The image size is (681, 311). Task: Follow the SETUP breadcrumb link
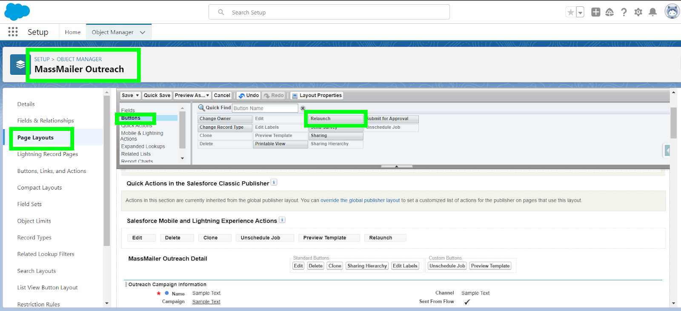coord(42,59)
